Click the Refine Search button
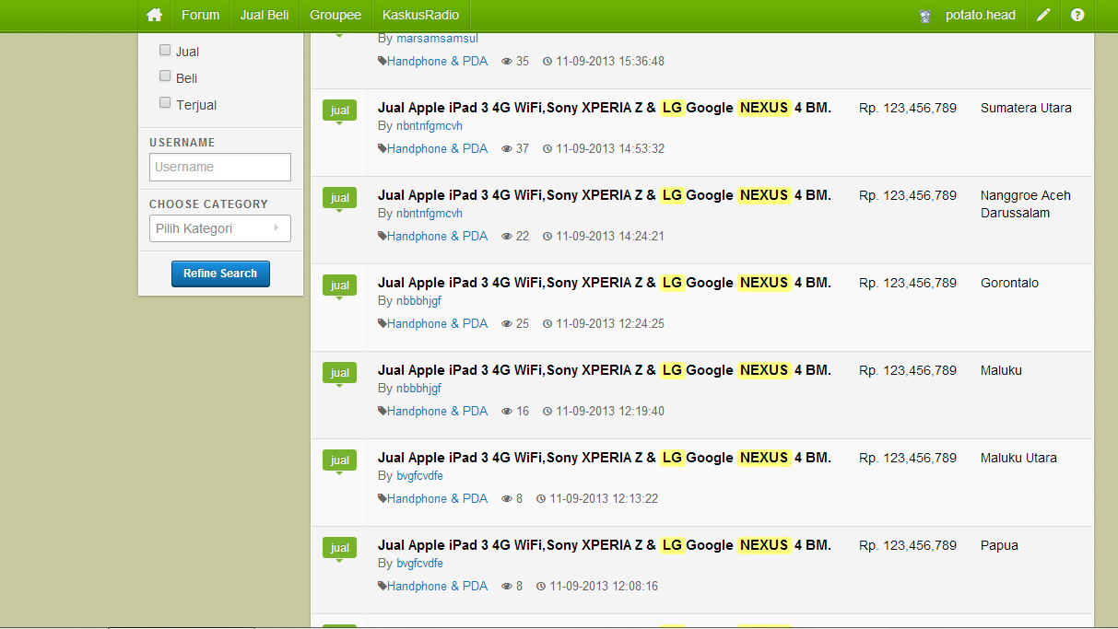This screenshot has height=629, width=1118. click(x=220, y=274)
